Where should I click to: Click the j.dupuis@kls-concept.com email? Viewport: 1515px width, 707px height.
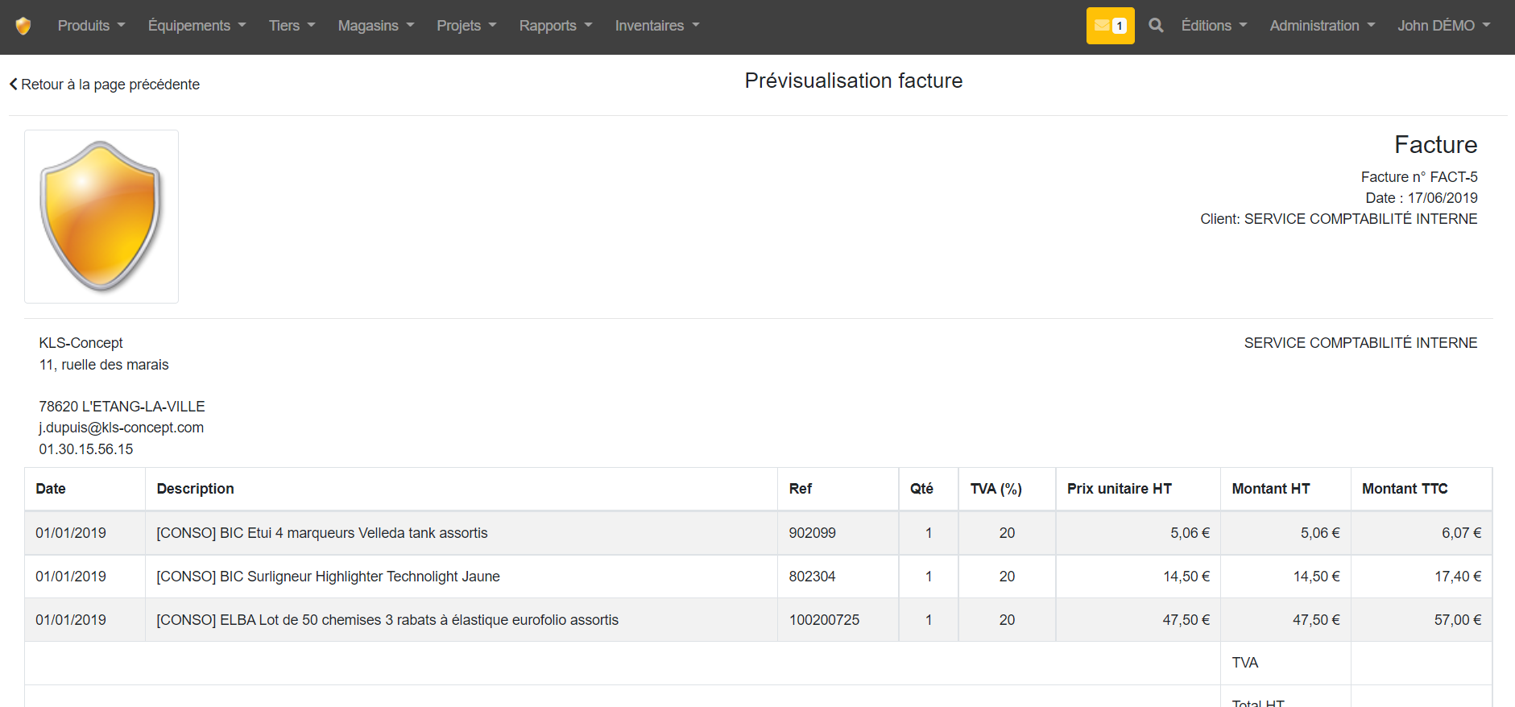pyautogui.click(x=122, y=428)
